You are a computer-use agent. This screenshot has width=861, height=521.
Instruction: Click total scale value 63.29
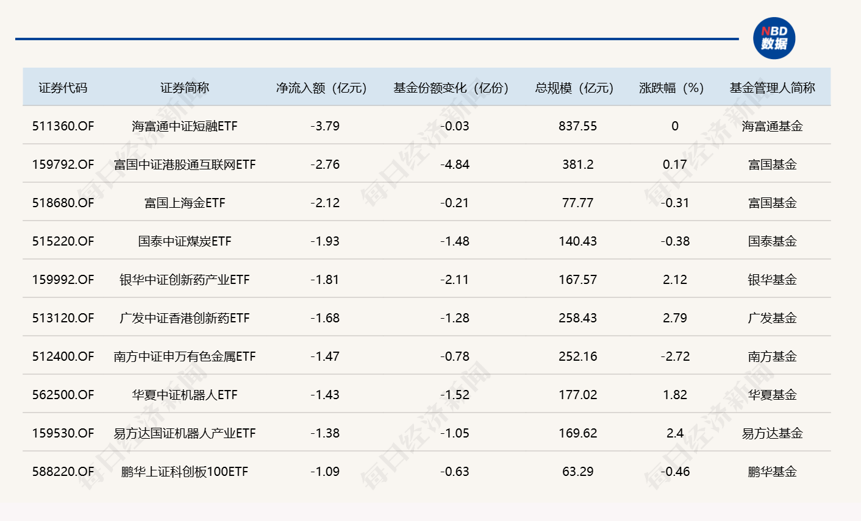(577, 472)
